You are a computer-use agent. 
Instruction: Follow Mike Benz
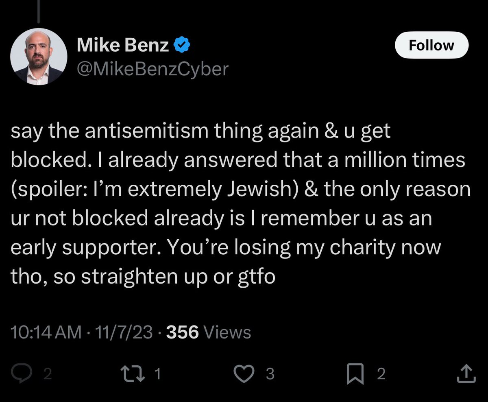point(431,45)
